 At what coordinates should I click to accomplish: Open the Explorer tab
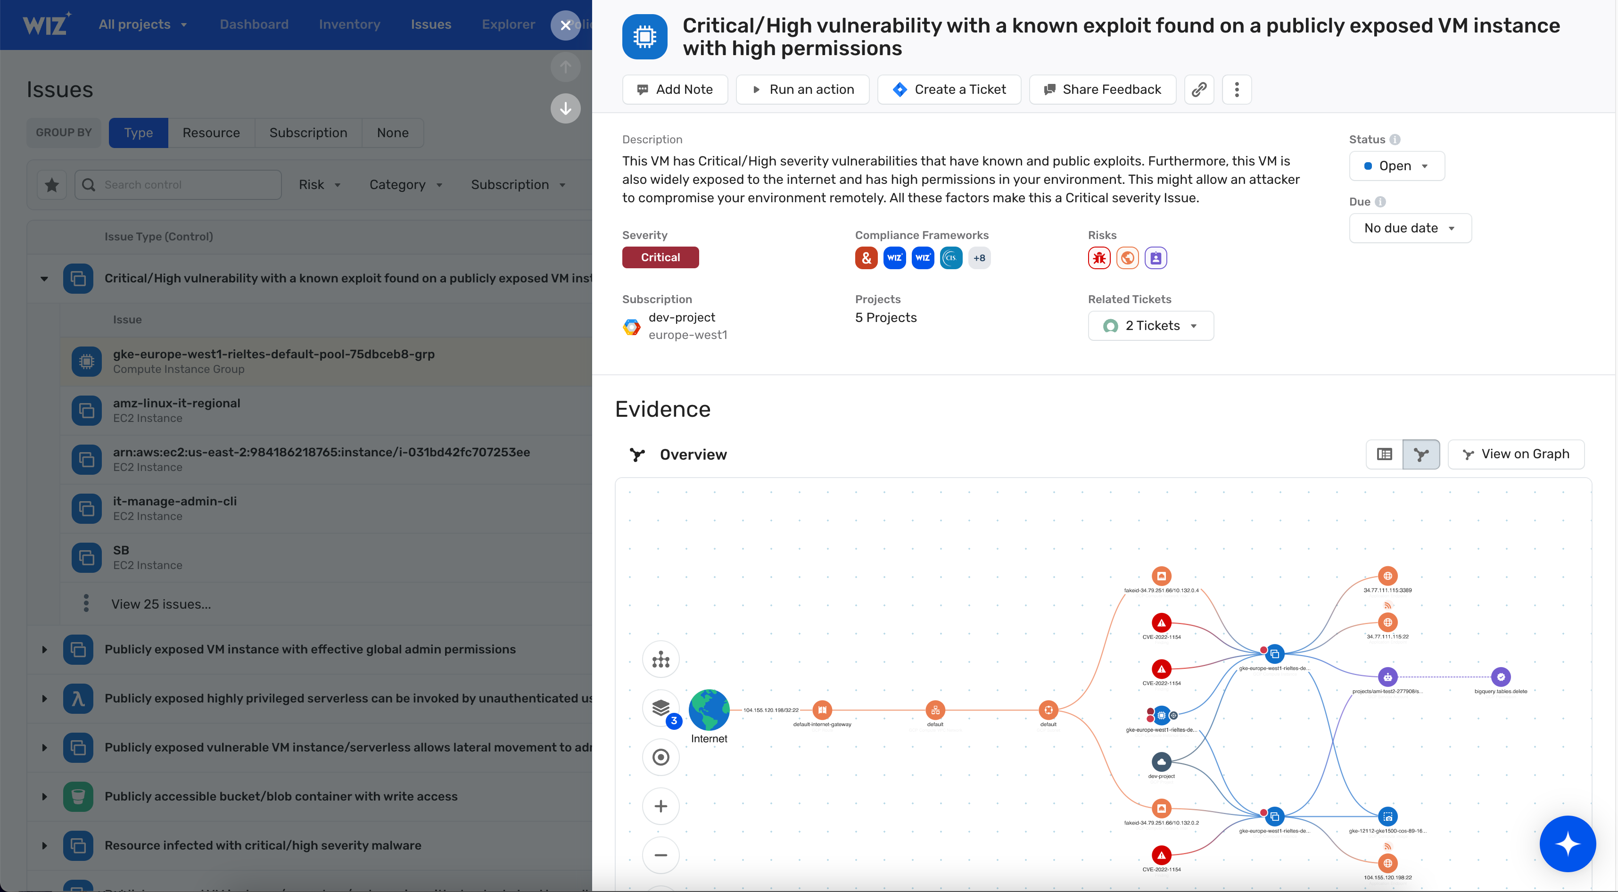point(508,25)
